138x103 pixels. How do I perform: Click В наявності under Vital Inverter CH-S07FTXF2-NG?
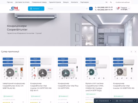click(x=36, y=96)
